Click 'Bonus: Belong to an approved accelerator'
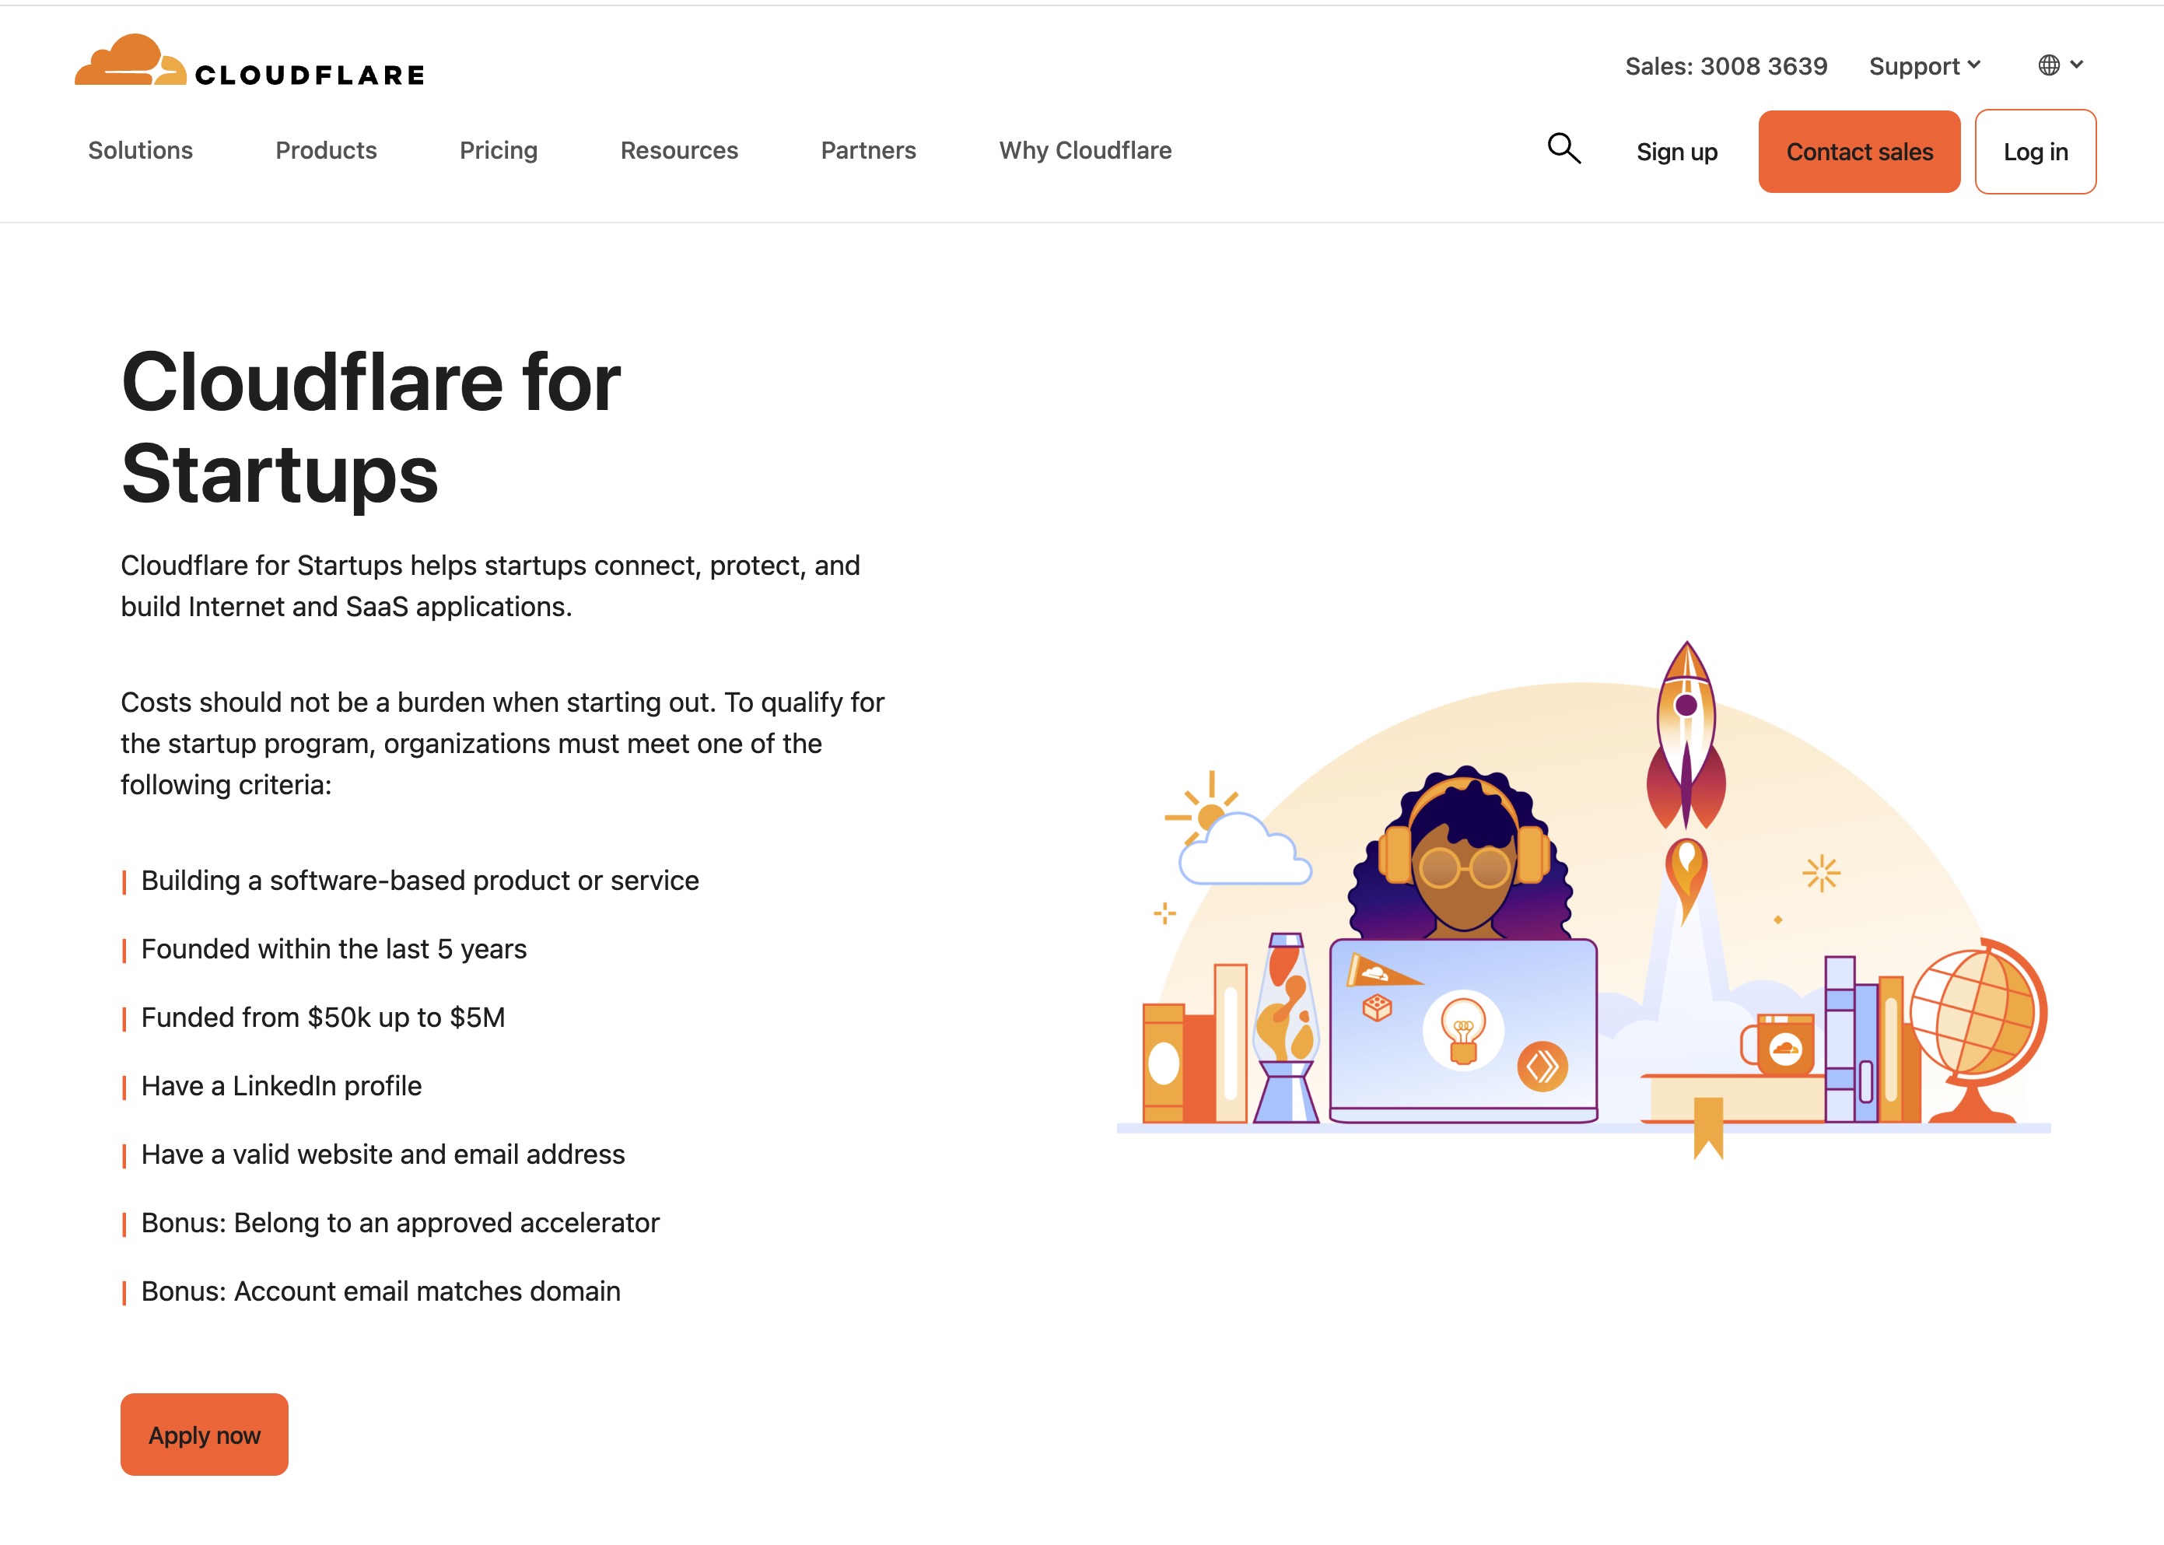Image resolution: width=2164 pixels, height=1545 pixels. (401, 1224)
